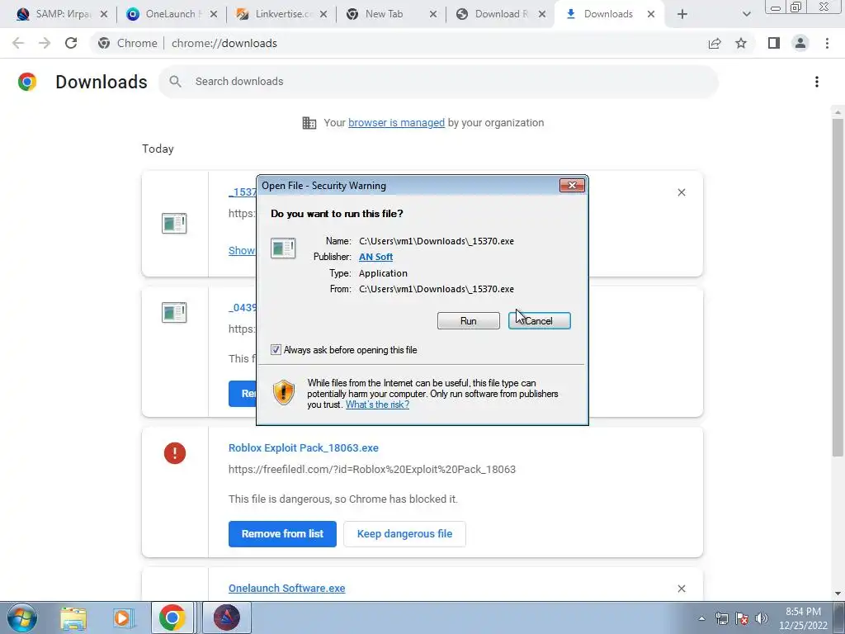Screen dimensions: 845x634
Task: Open the Windows Start menu
Action: (22, 617)
